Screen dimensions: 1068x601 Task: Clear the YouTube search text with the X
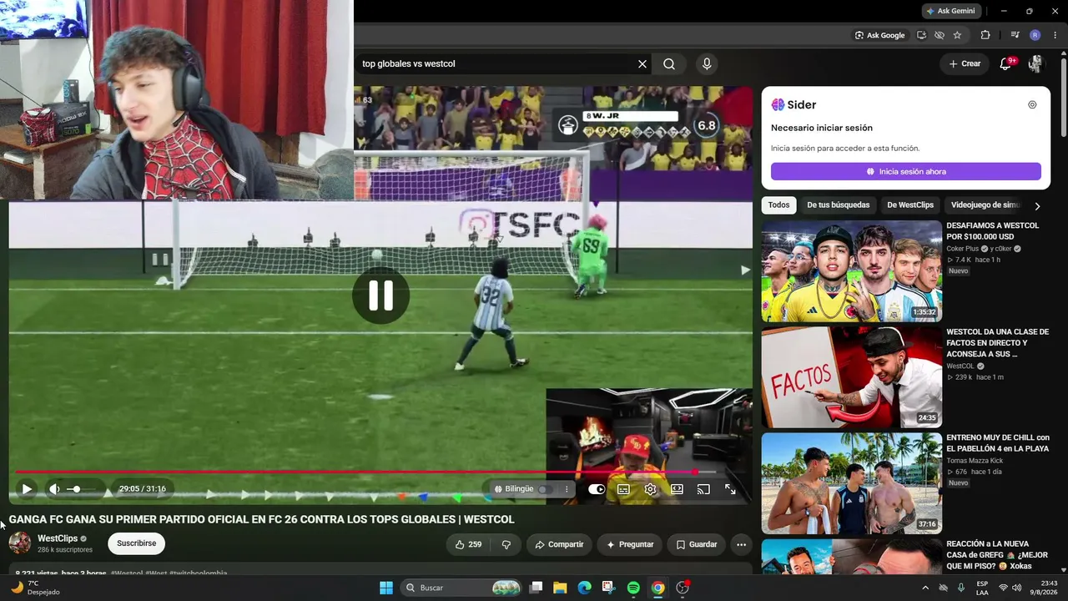(642, 63)
